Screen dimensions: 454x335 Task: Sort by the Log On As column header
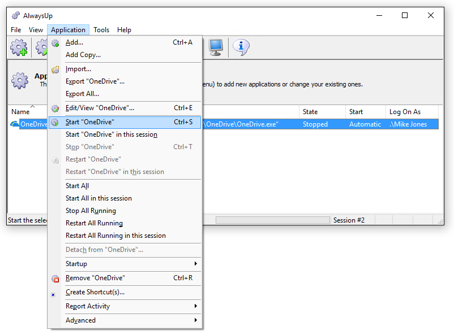tap(412, 112)
